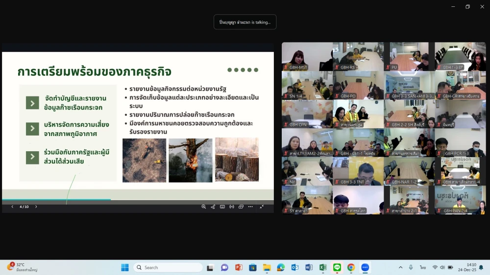This screenshot has width=490, height=275.
Task: Go to the next slide arrow
Action: (x=36, y=206)
